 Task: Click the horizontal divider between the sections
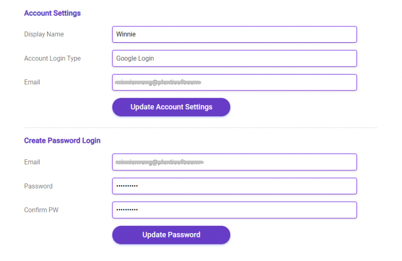point(201,128)
